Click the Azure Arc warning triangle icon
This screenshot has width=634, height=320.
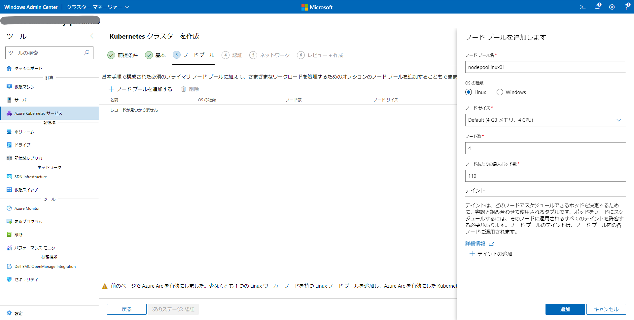(x=105, y=286)
